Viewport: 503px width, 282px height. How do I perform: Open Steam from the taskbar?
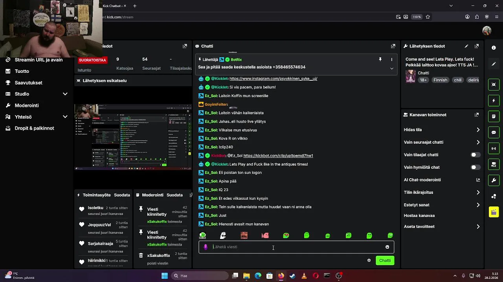[292, 276]
